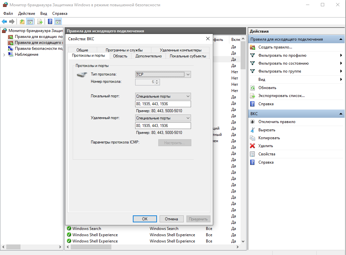
Task: Click the Отмена button
Action: (172, 219)
